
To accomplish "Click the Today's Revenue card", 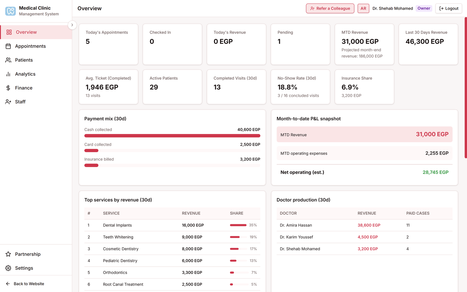I will click(x=236, y=44).
